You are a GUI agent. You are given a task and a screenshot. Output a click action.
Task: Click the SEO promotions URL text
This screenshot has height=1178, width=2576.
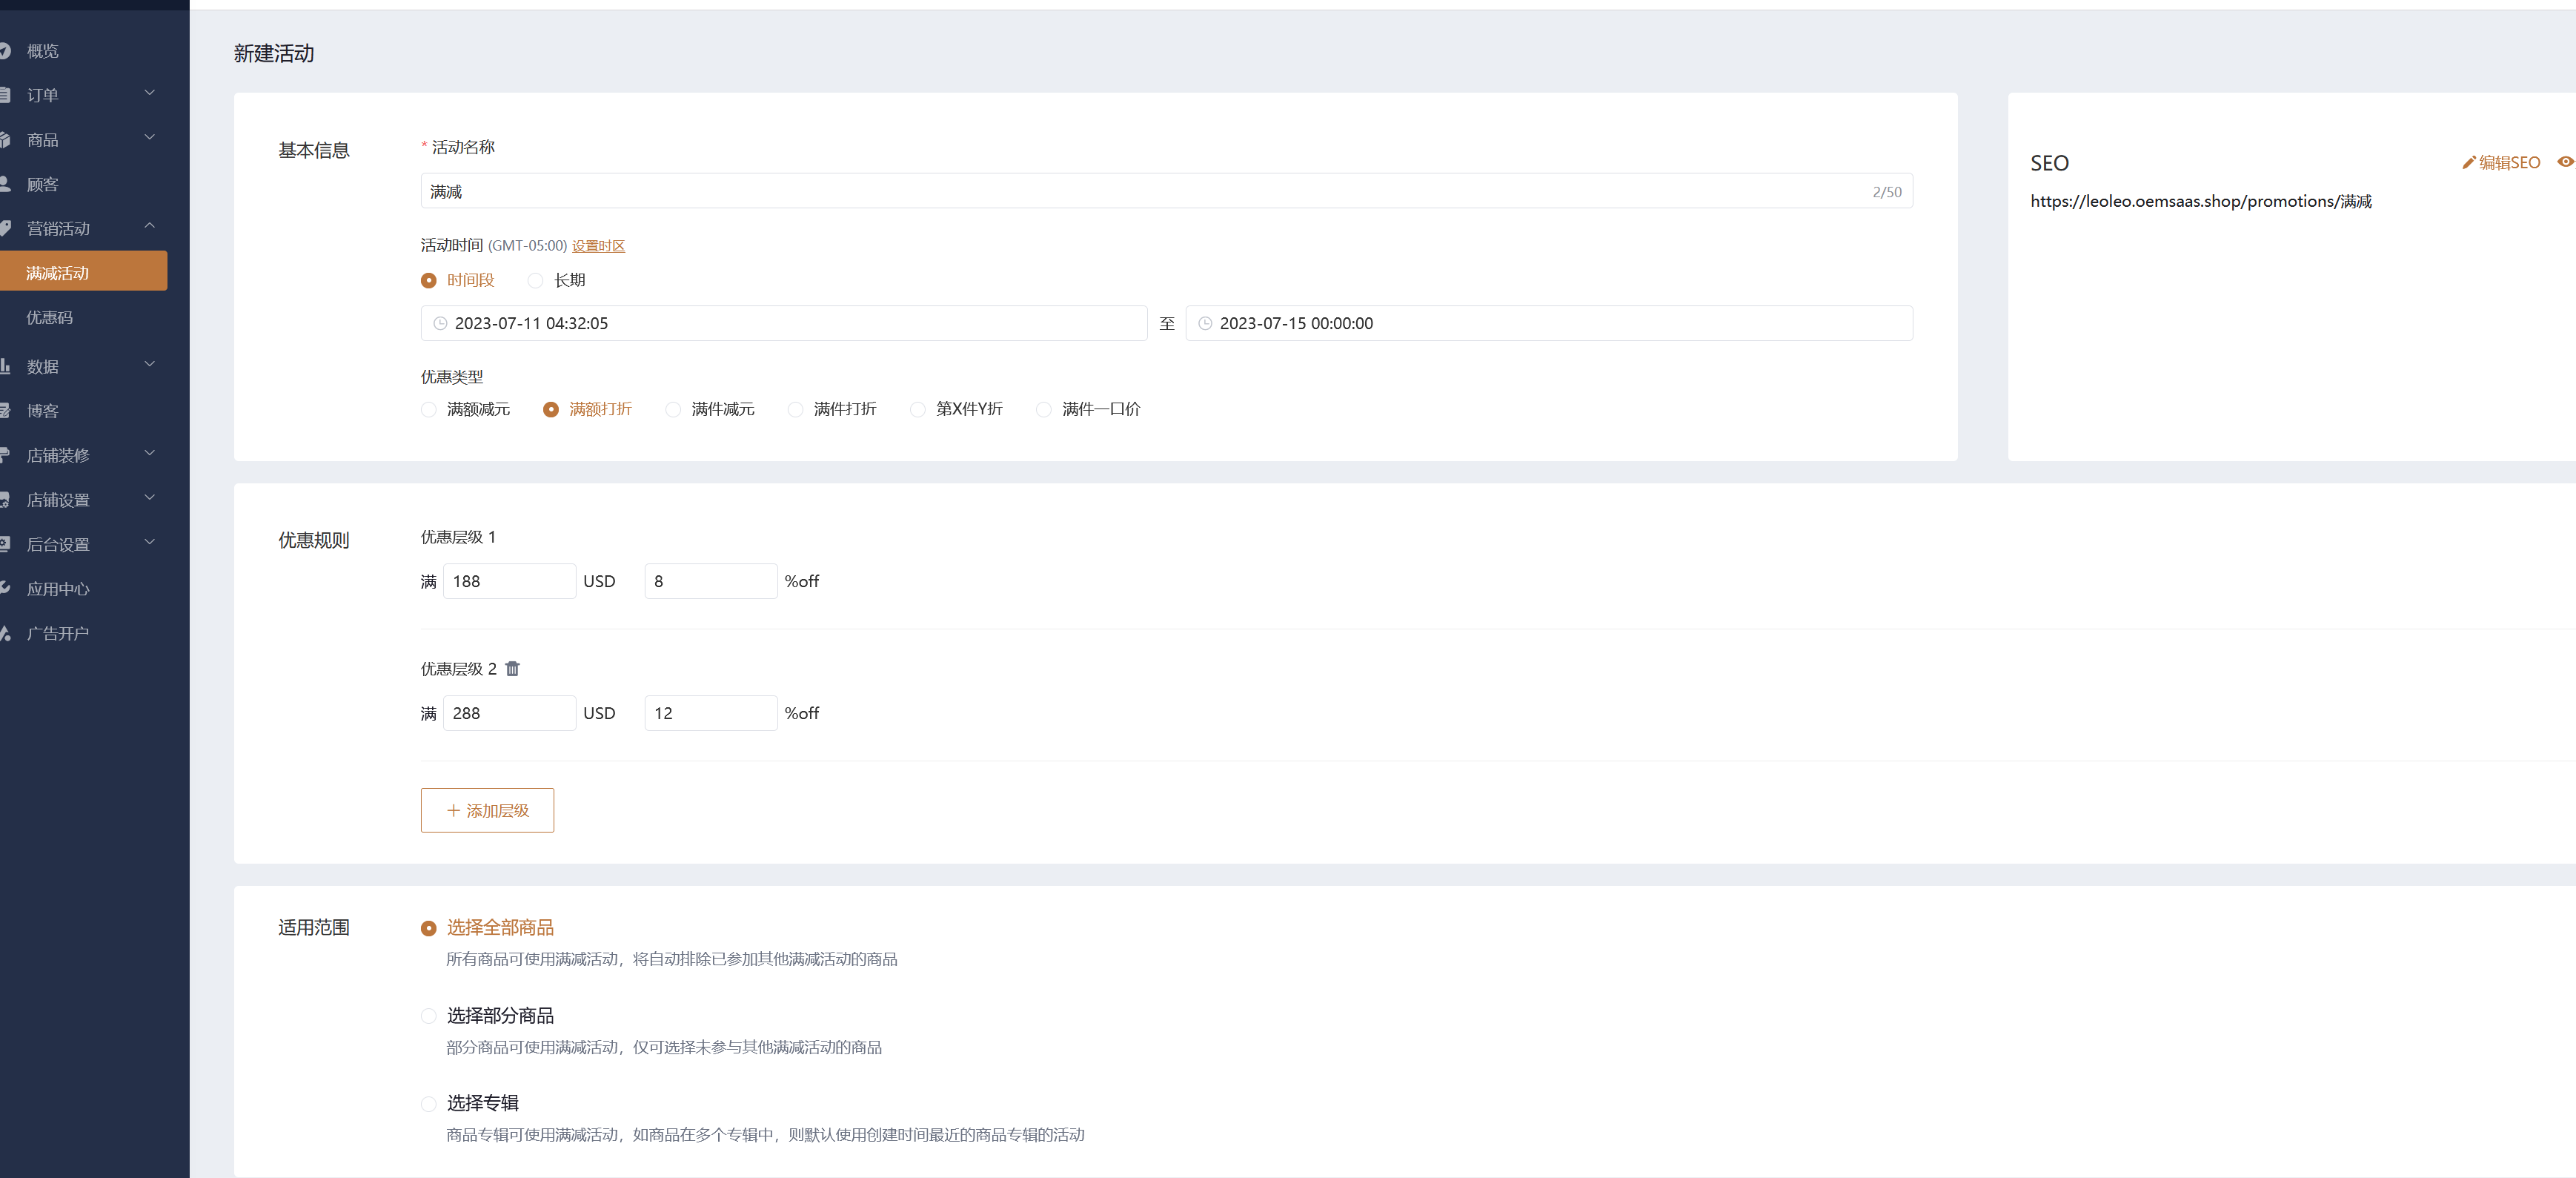coord(2201,201)
